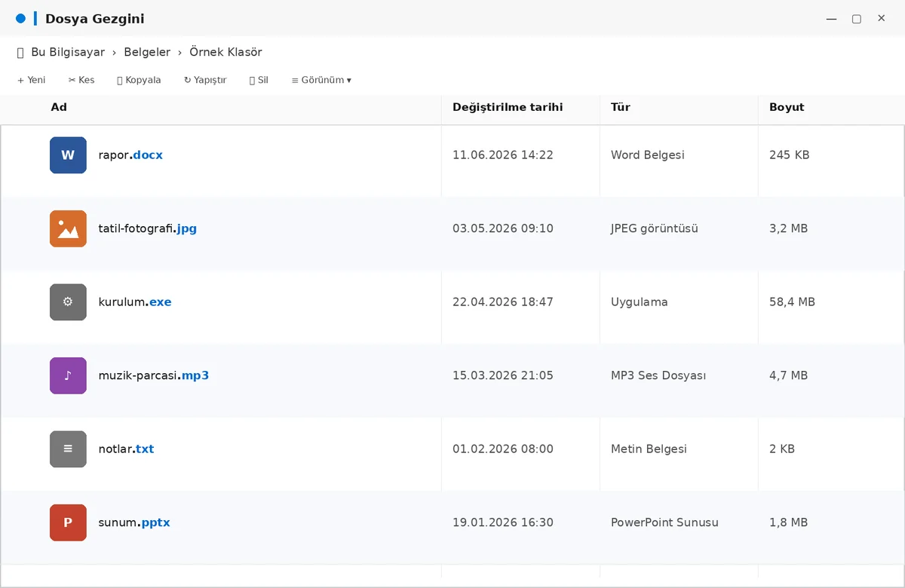
Task: Sort files by the Tür column
Action: (621, 107)
